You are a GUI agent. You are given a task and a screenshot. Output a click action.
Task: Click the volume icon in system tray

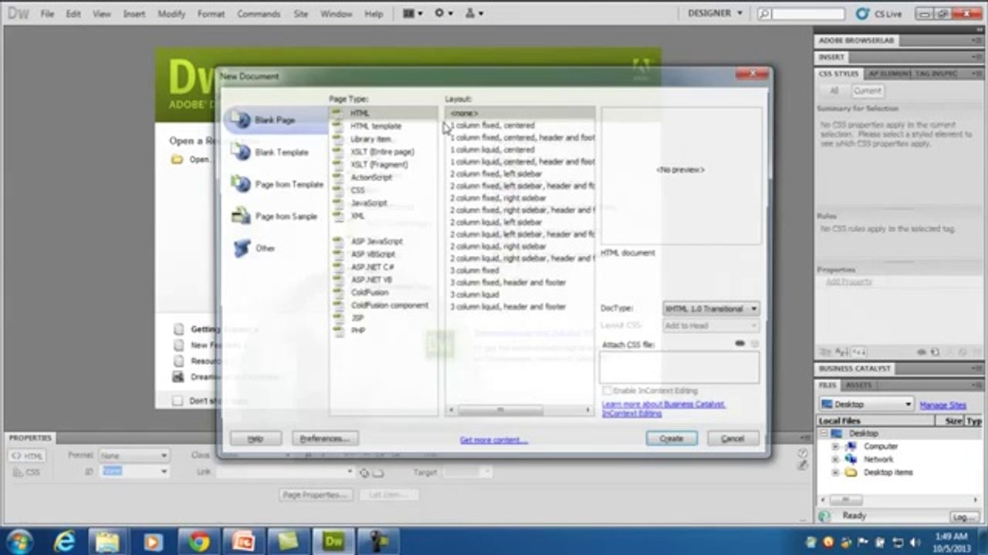pyautogui.click(x=914, y=542)
